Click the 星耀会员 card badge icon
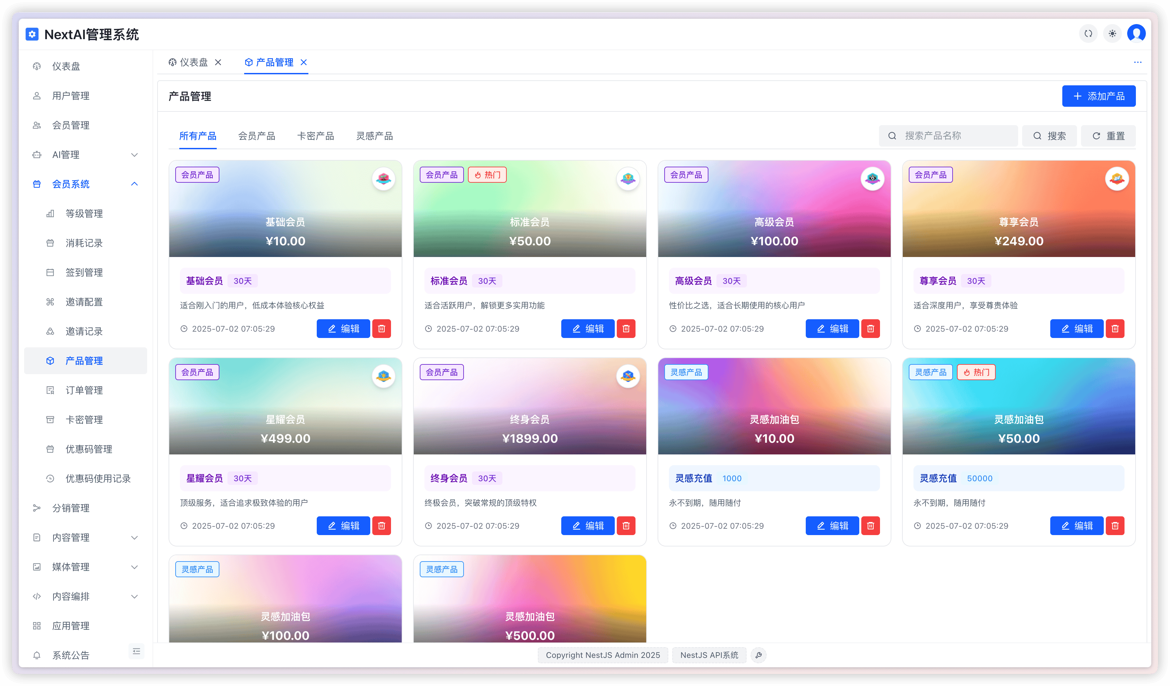The image size is (1170, 686). tap(384, 376)
